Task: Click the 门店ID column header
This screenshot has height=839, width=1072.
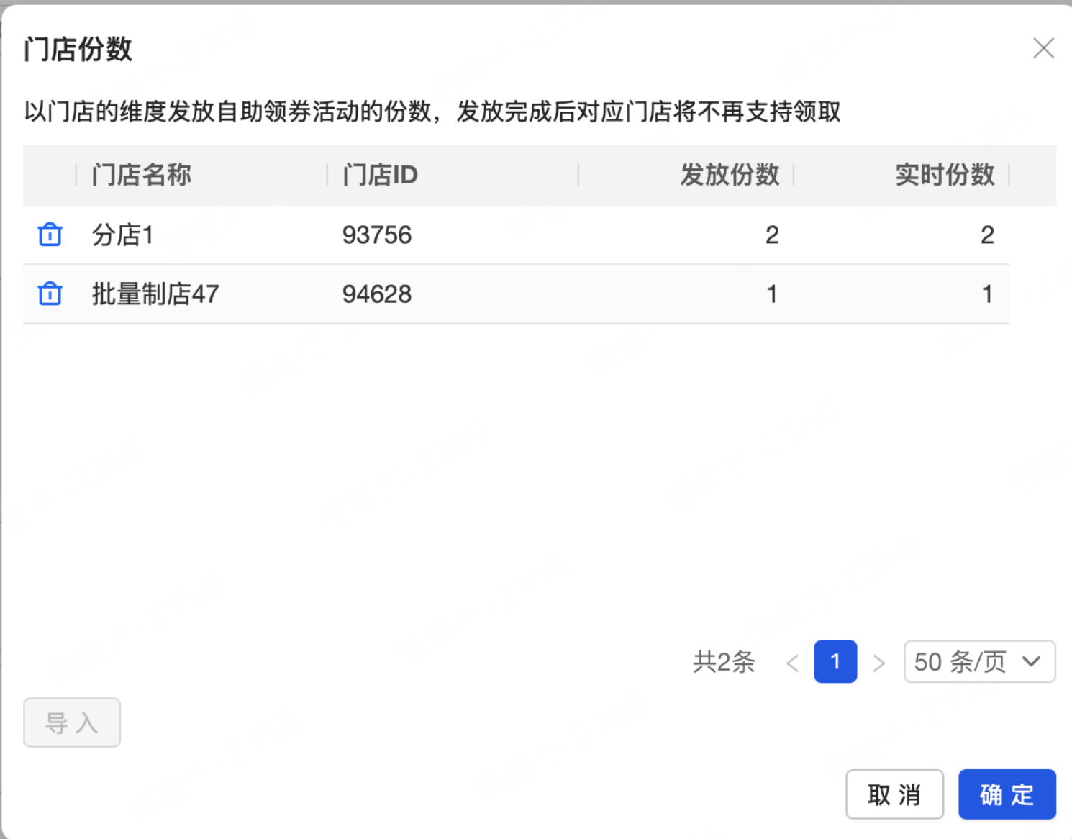Action: pyautogui.click(x=380, y=175)
